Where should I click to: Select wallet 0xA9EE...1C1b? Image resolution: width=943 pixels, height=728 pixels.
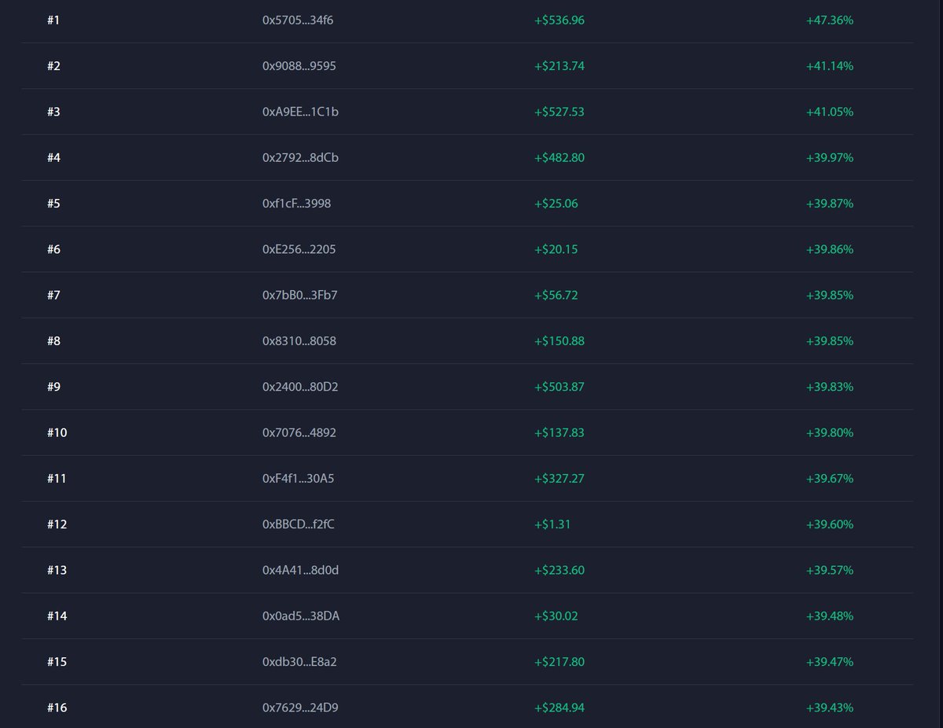tap(300, 112)
